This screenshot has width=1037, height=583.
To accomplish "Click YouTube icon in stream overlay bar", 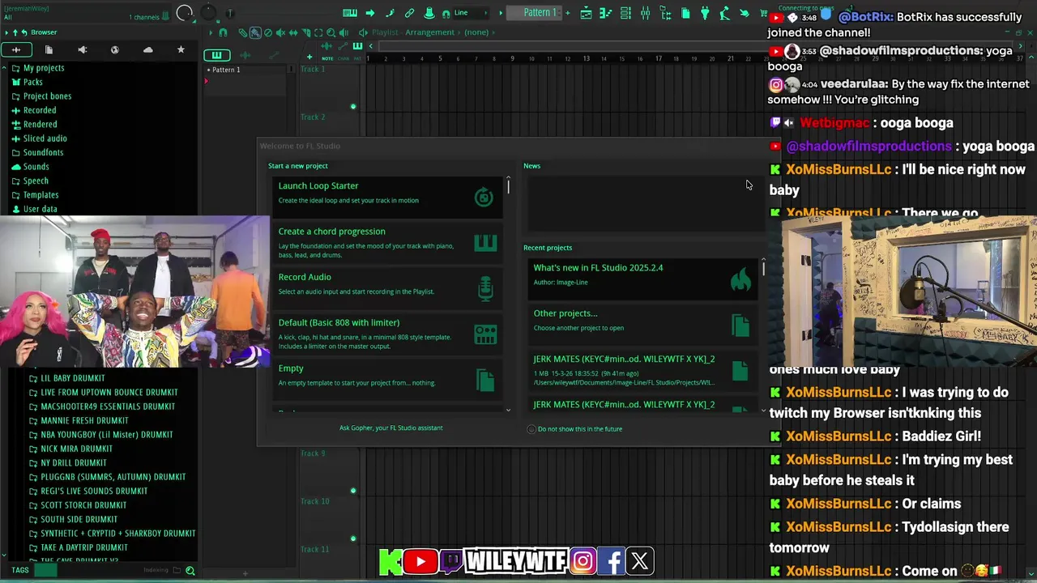I will pyautogui.click(x=420, y=561).
